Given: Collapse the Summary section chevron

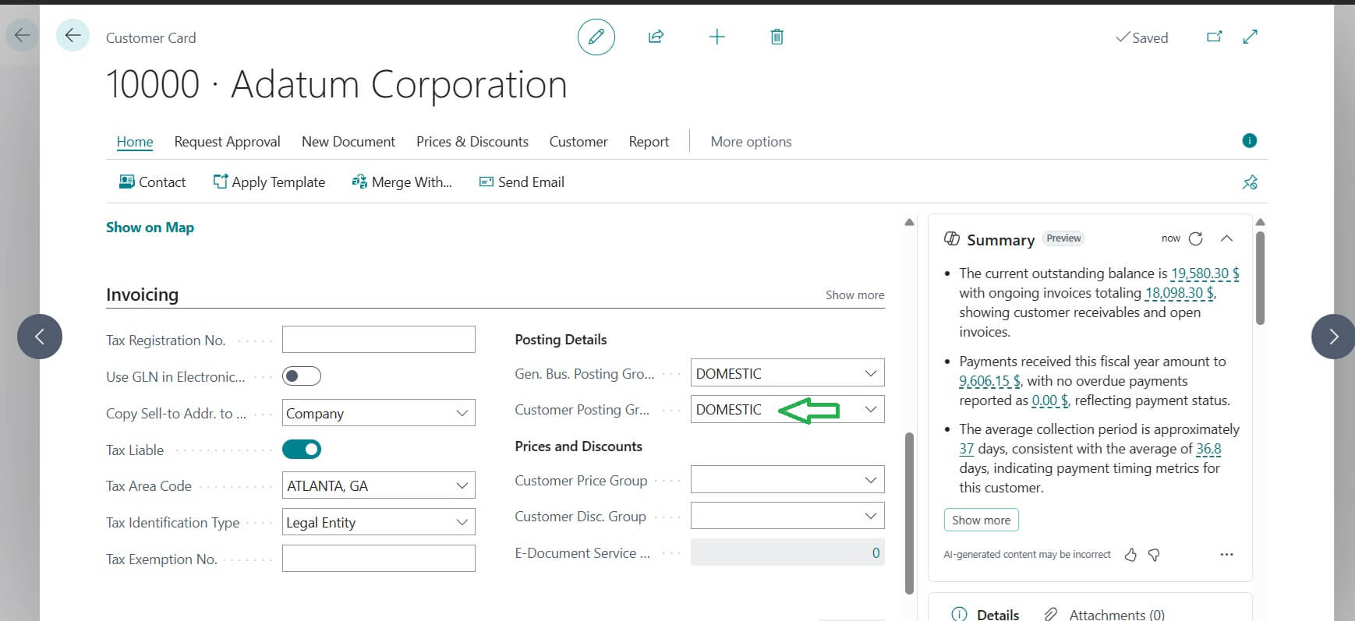Looking at the screenshot, I should (x=1226, y=238).
